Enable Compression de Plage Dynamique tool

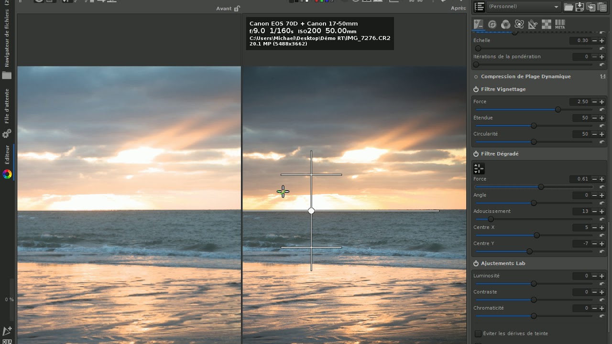pyautogui.click(x=476, y=76)
